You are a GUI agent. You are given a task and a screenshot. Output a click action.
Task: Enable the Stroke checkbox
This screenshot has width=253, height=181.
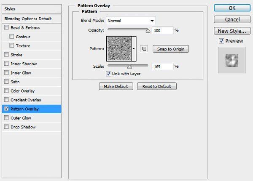[6, 55]
